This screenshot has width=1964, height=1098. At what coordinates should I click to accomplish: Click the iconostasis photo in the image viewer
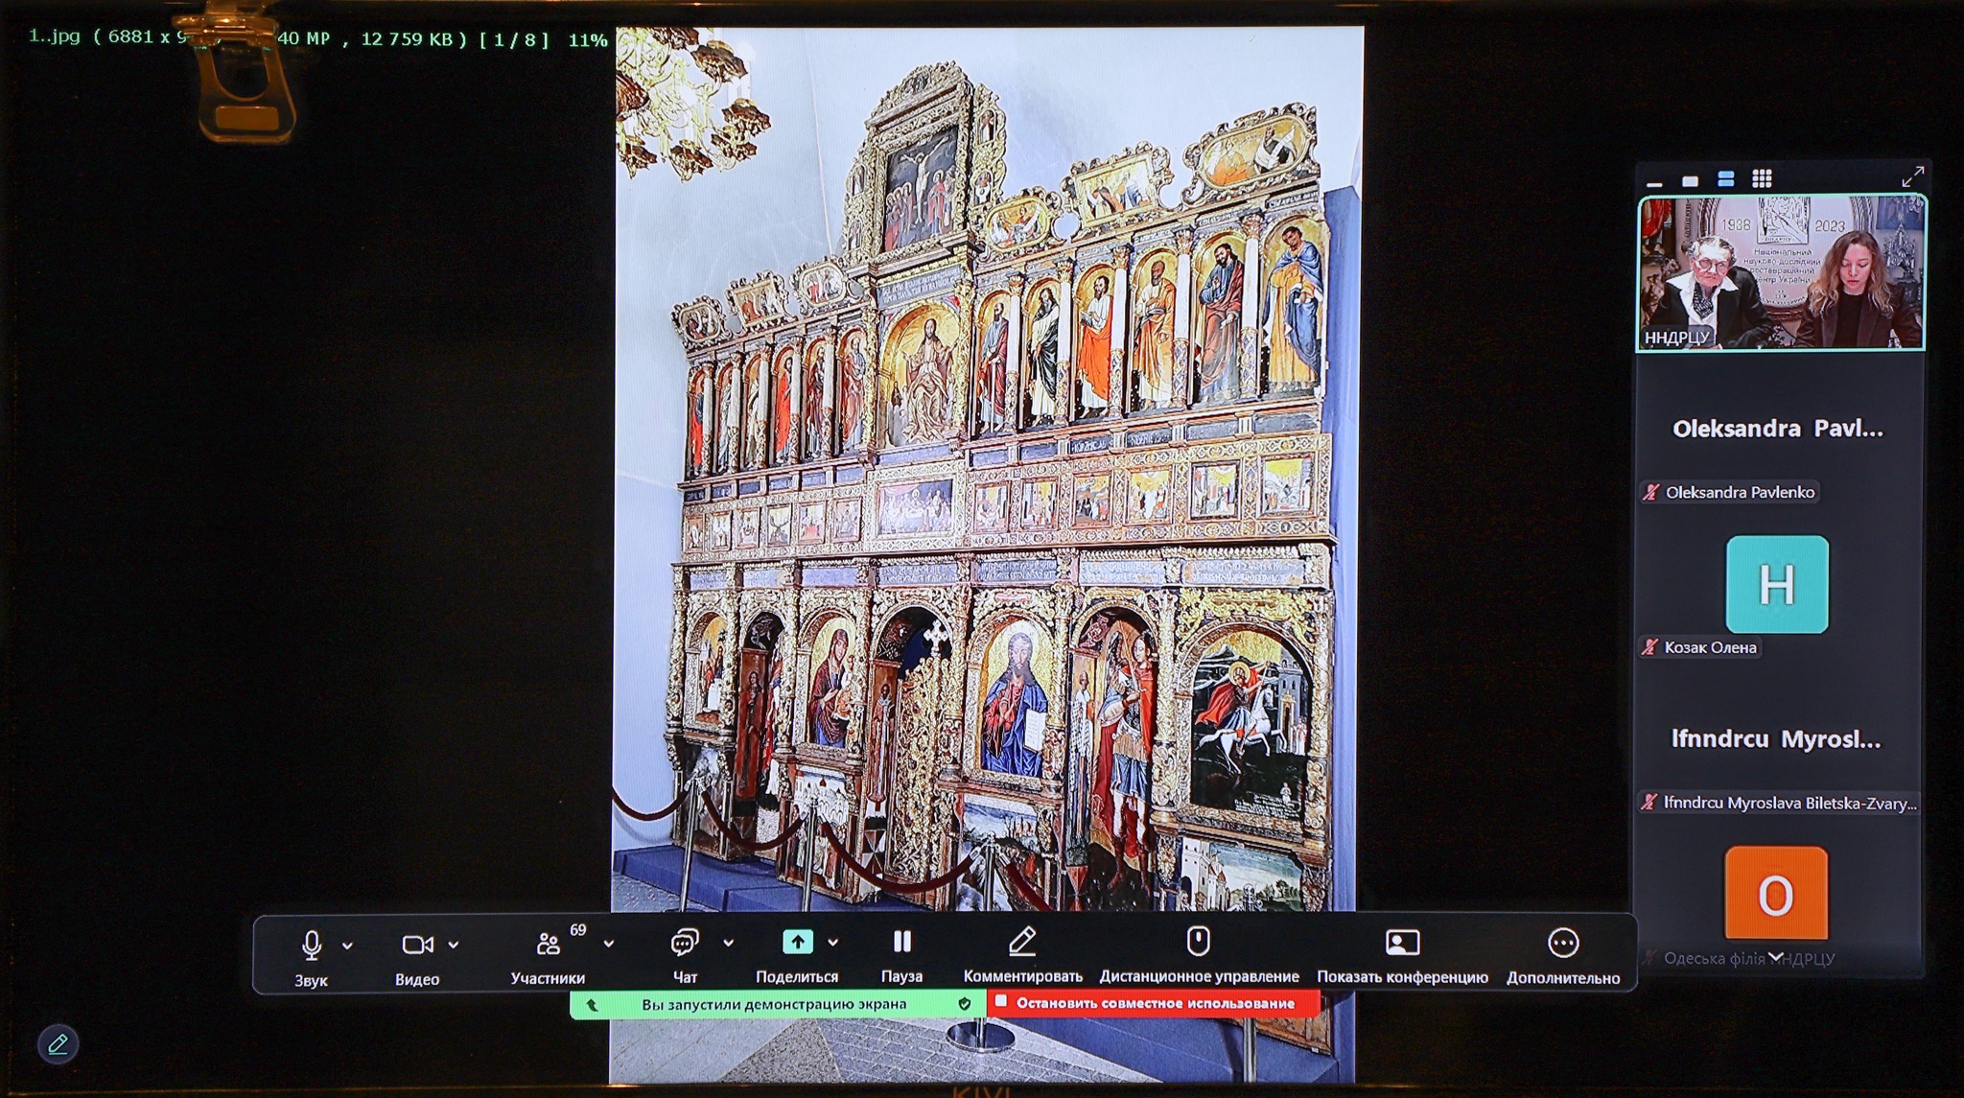tap(986, 470)
